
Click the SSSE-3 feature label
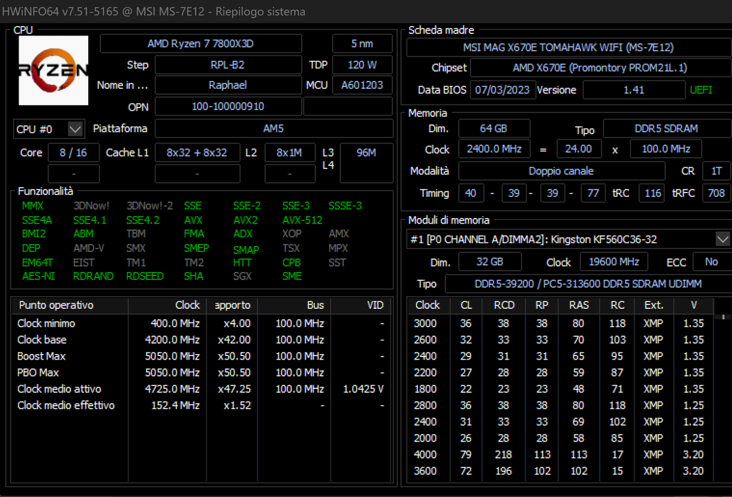click(x=345, y=206)
